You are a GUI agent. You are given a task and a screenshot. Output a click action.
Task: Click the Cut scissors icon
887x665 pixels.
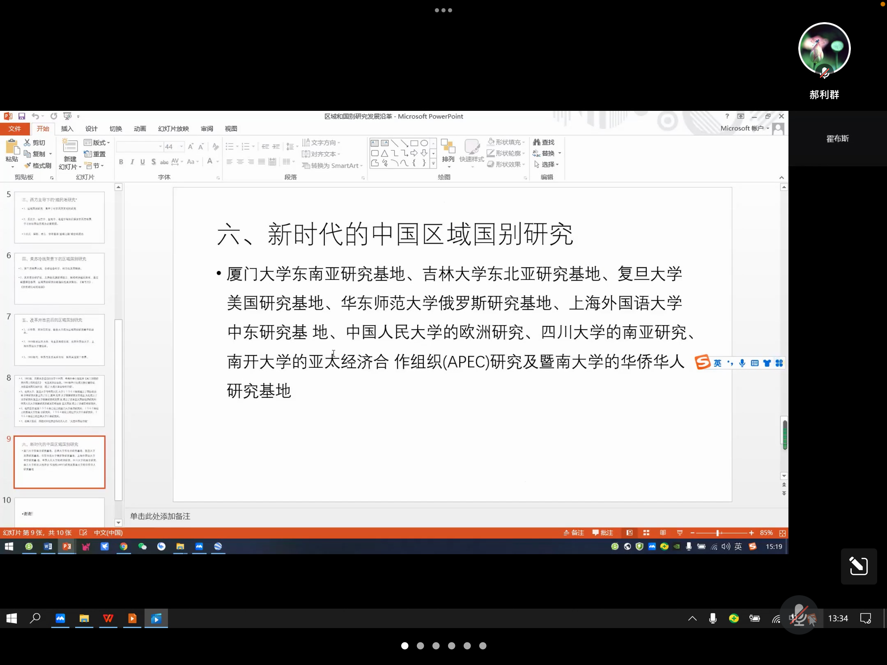(x=27, y=142)
